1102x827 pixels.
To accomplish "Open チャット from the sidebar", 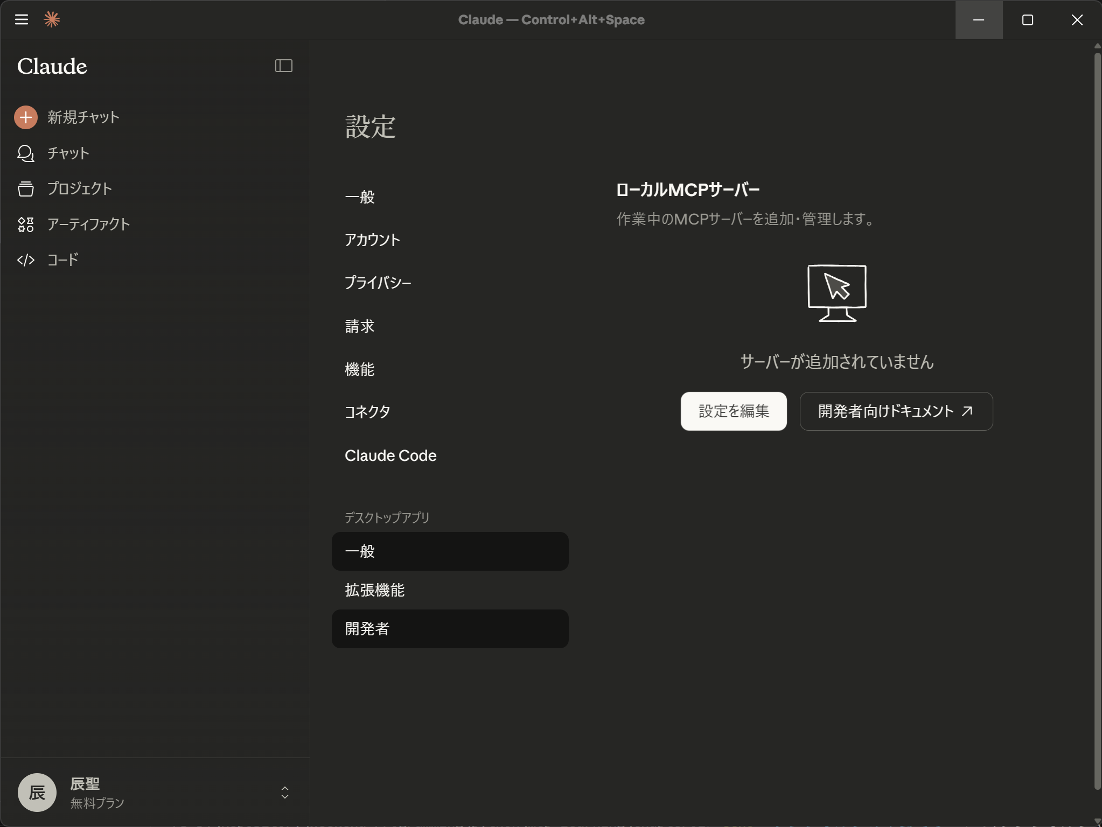I will [x=67, y=153].
